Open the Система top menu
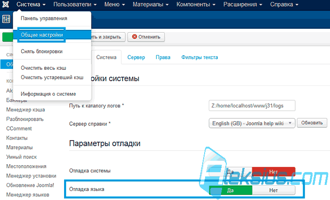330x200 pixels. (31, 4)
